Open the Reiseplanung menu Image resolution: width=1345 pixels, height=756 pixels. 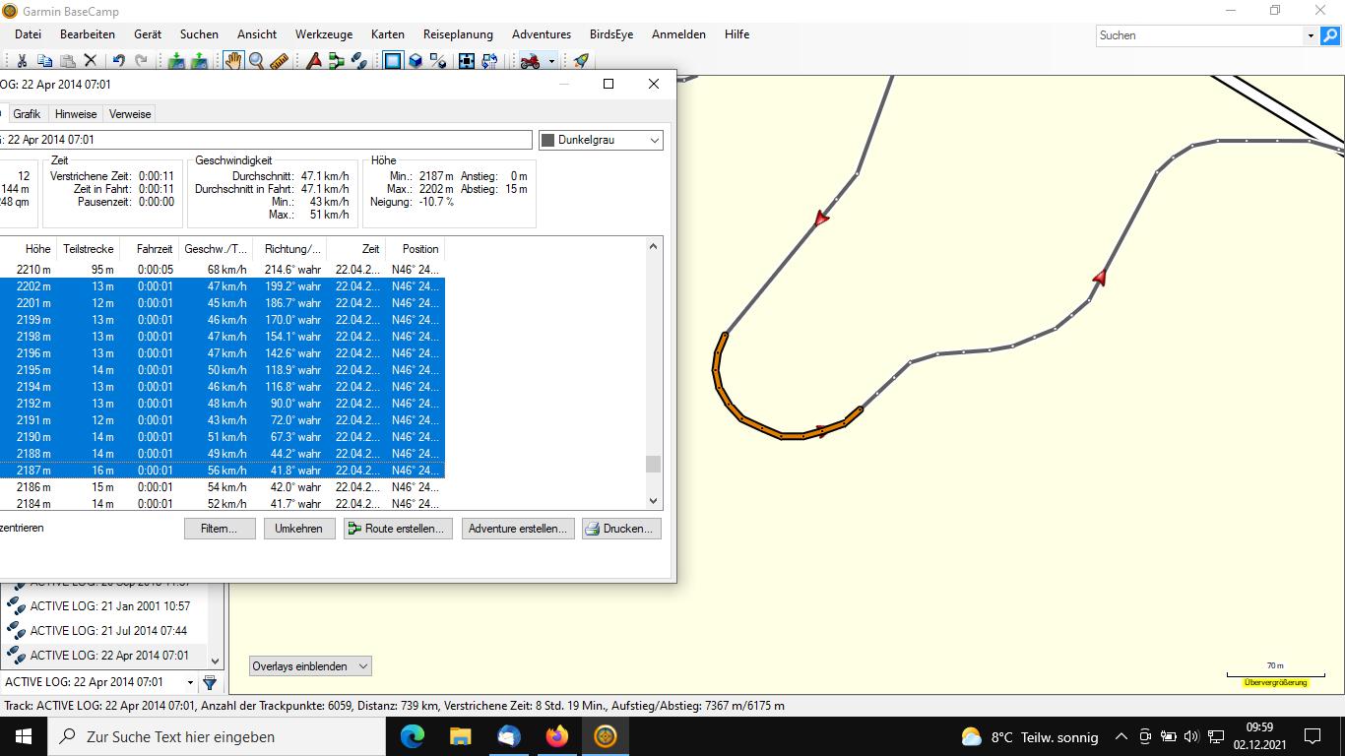(x=458, y=34)
